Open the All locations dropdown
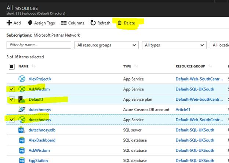The height and width of the screenshot is (163, 229). tap(219, 45)
